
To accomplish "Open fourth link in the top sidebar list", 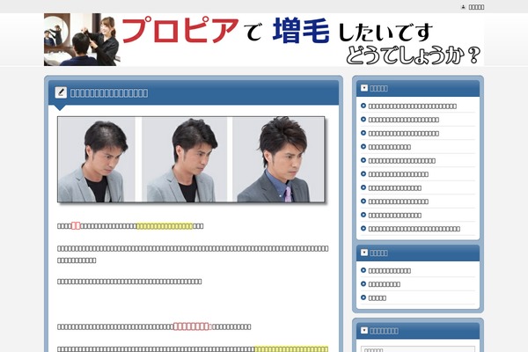I will tap(390, 147).
